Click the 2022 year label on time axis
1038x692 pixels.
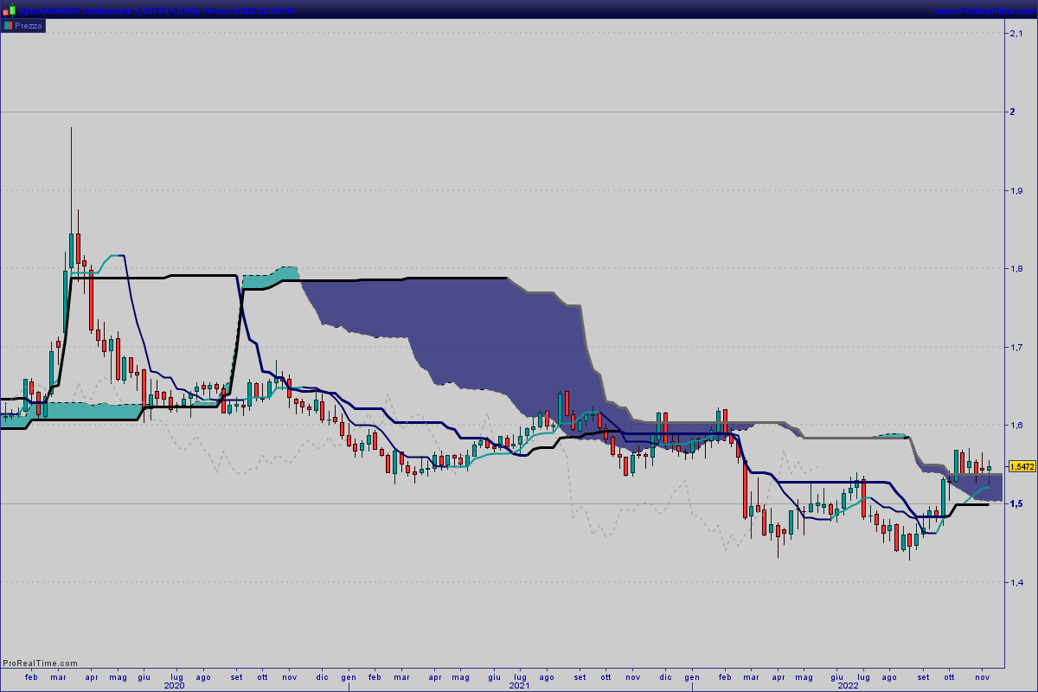coord(848,686)
